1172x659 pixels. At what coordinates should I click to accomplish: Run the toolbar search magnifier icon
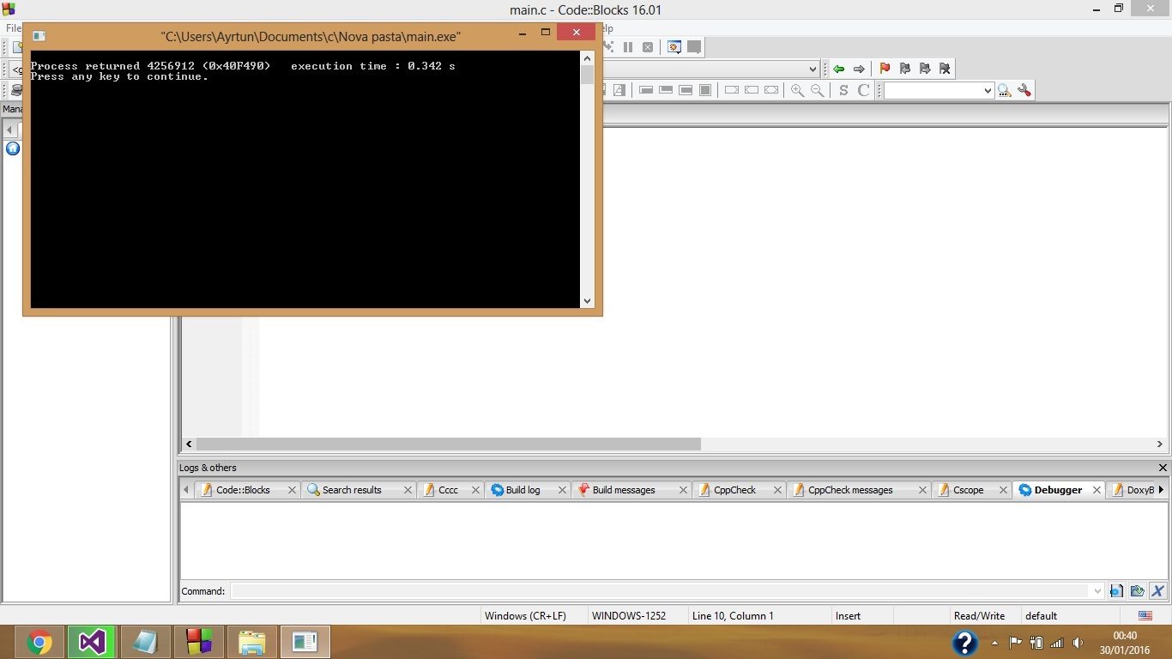point(1004,90)
